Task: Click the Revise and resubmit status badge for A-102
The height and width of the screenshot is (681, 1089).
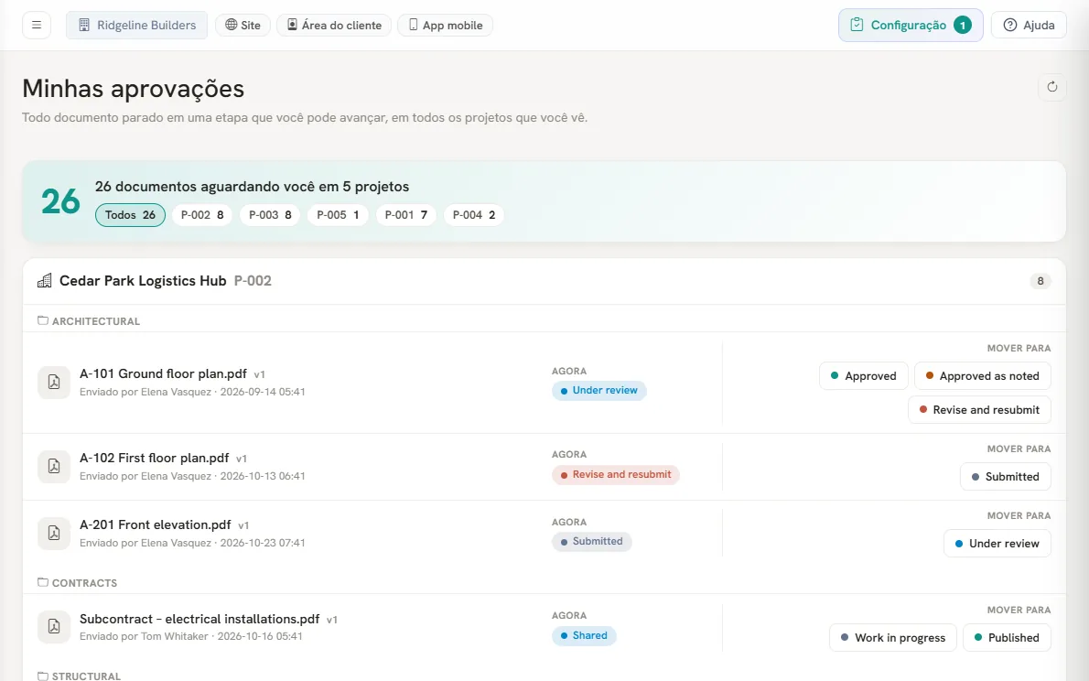Action: (615, 475)
